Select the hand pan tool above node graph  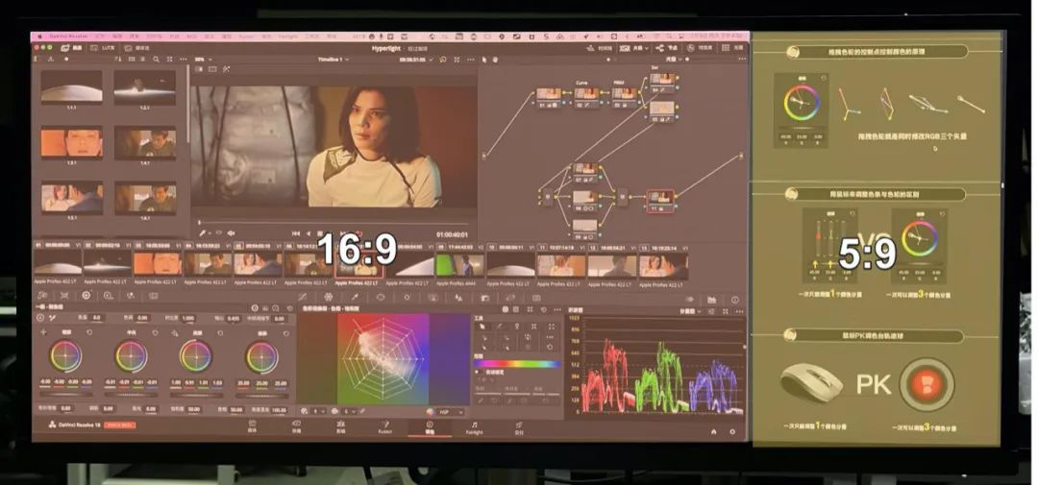(497, 60)
